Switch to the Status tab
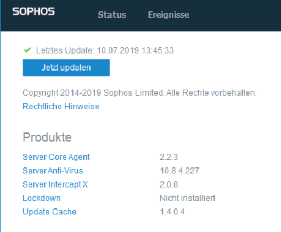 pyautogui.click(x=112, y=15)
